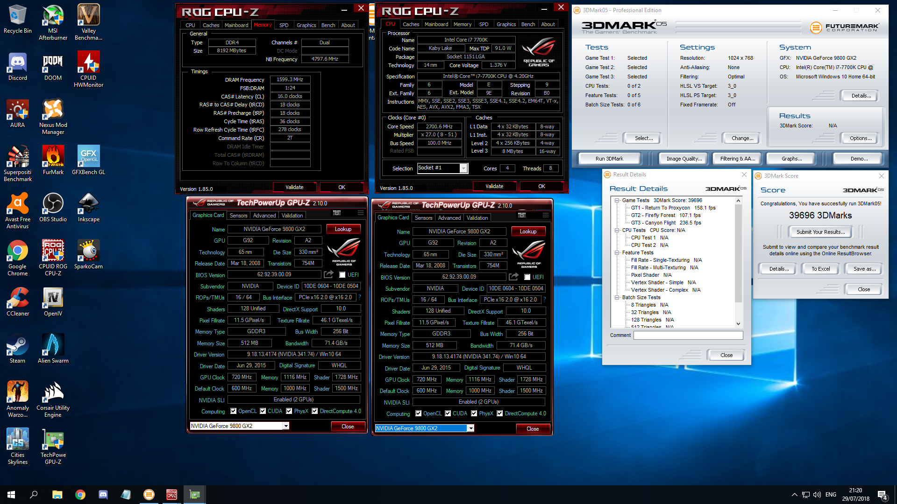Open Cities Skylines desktop icon
Image resolution: width=897 pixels, height=504 pixels.
point(17,446)
